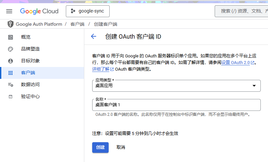The image size is (268, 162).
Task: Click the external-link icon beside 详细了解
Action: tap(112, 69)
